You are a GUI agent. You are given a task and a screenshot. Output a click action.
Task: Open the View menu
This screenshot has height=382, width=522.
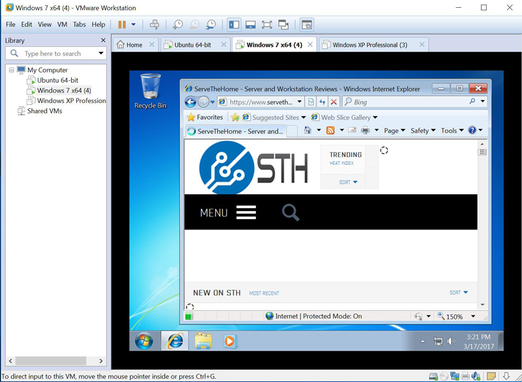[x=44, y=24]
